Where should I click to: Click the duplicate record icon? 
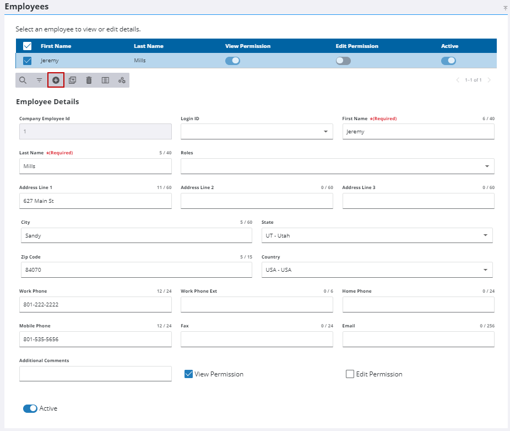73,80
